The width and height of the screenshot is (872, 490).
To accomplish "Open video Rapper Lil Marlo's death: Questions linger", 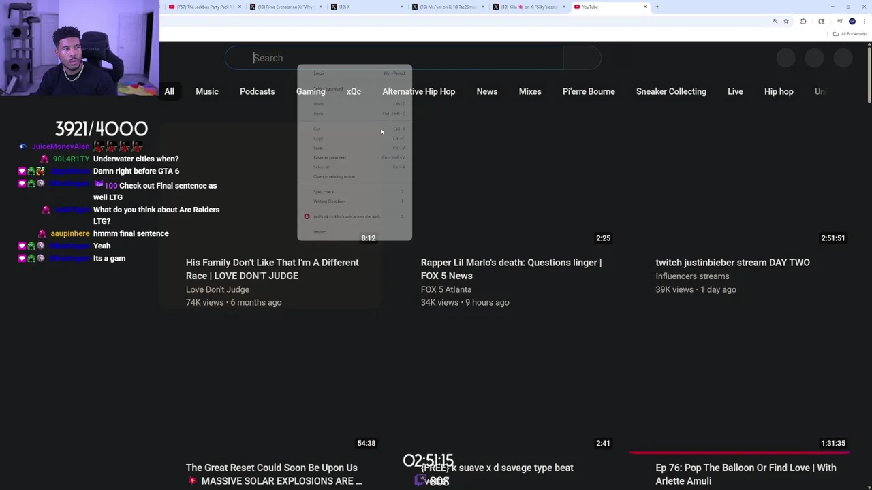I will pos(511,269).
